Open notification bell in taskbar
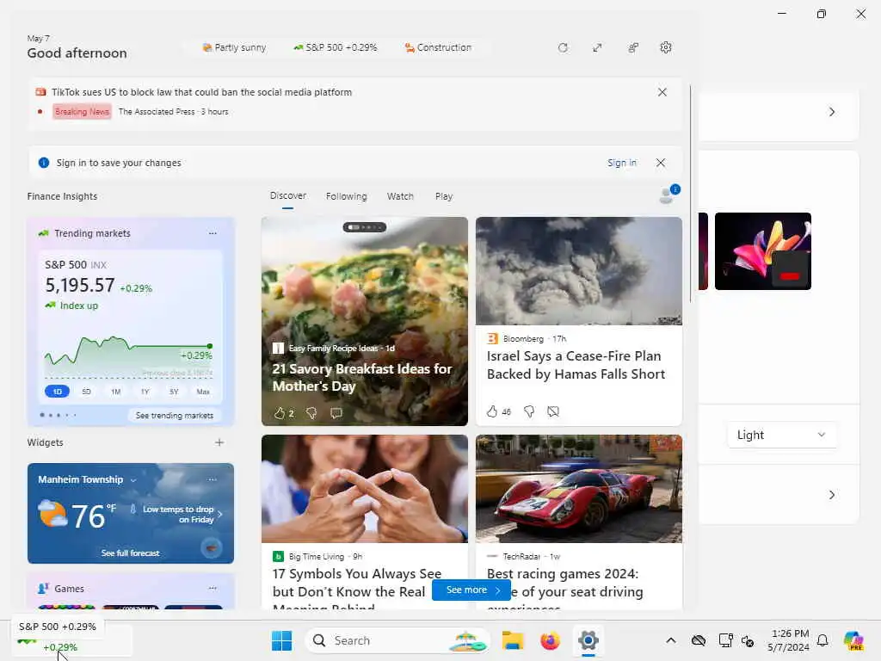Viewport: 881px width, 661px height. (822, 640)
